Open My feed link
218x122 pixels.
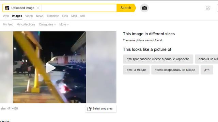coord(8,24)
